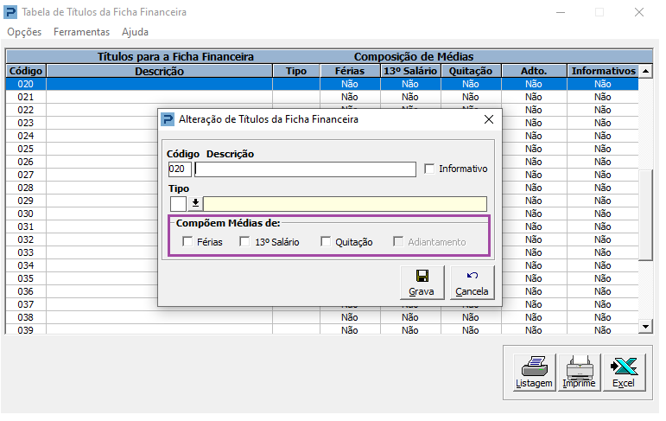Image resolution: width=666 pixels, height=421 pixels.
Task: Click the Grava save button
Action: click(x=422, y=283)
